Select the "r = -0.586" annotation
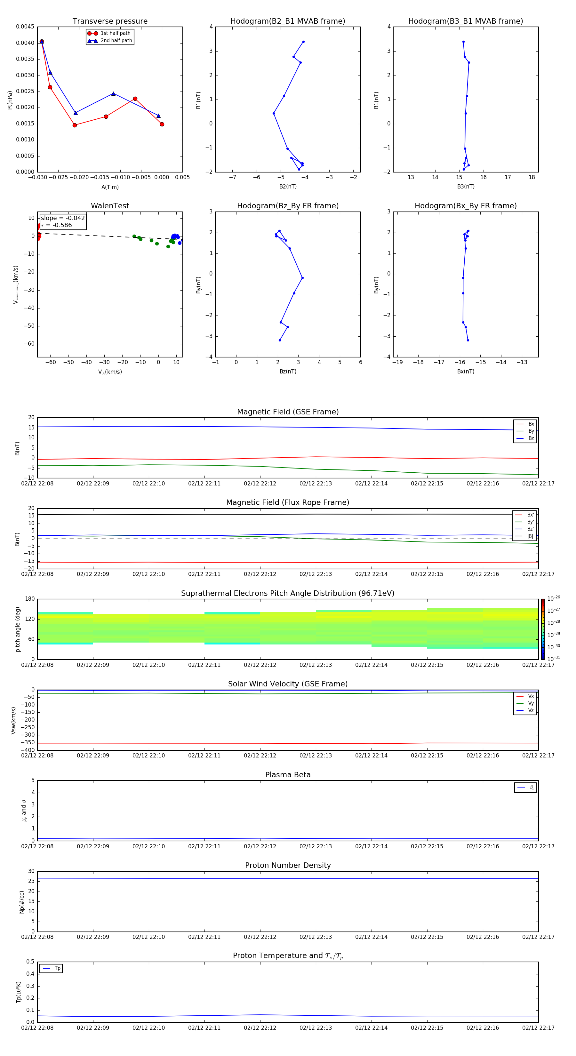576x1056 pixels. (57, 225)
